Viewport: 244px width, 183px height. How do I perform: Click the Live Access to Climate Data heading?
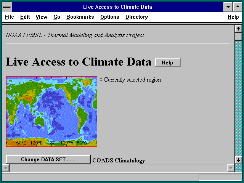pyautogui.click(x=79, y=62)
